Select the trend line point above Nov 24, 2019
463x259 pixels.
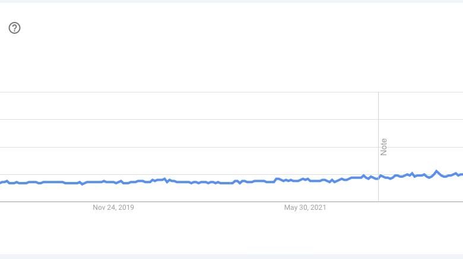point(113,183)
